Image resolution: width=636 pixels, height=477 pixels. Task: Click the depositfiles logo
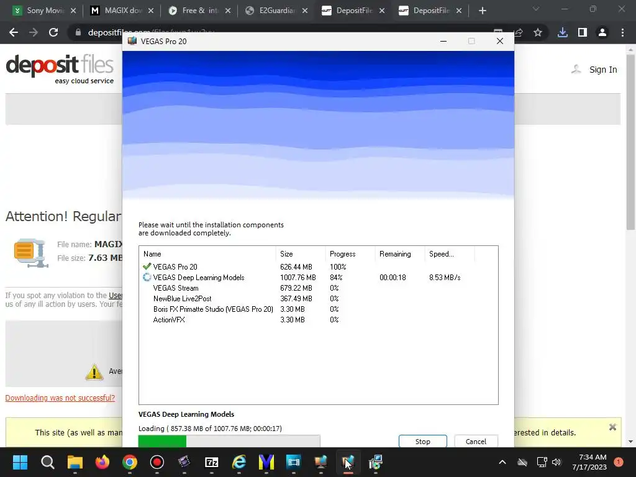point(60,69)
